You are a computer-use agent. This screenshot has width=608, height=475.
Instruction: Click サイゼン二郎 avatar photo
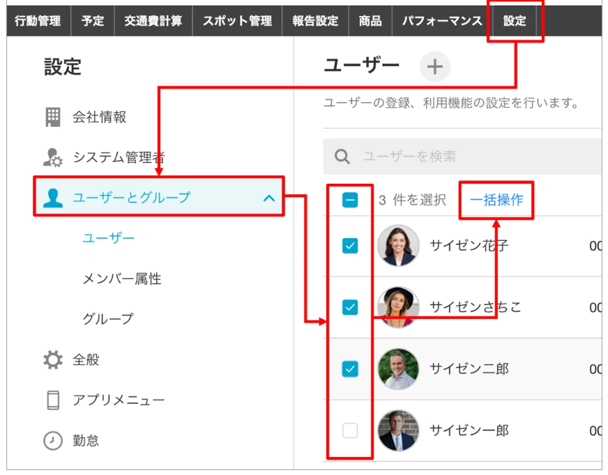[398, 369]
